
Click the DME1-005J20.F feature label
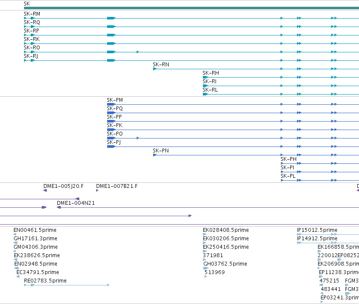click(63, 186)
